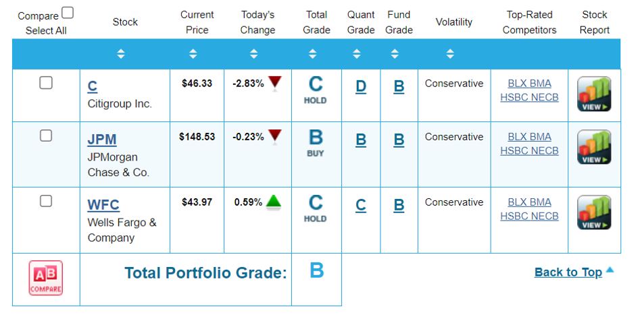
Task: Tick the Citigroup row checkbox
Action: (46, 83)
